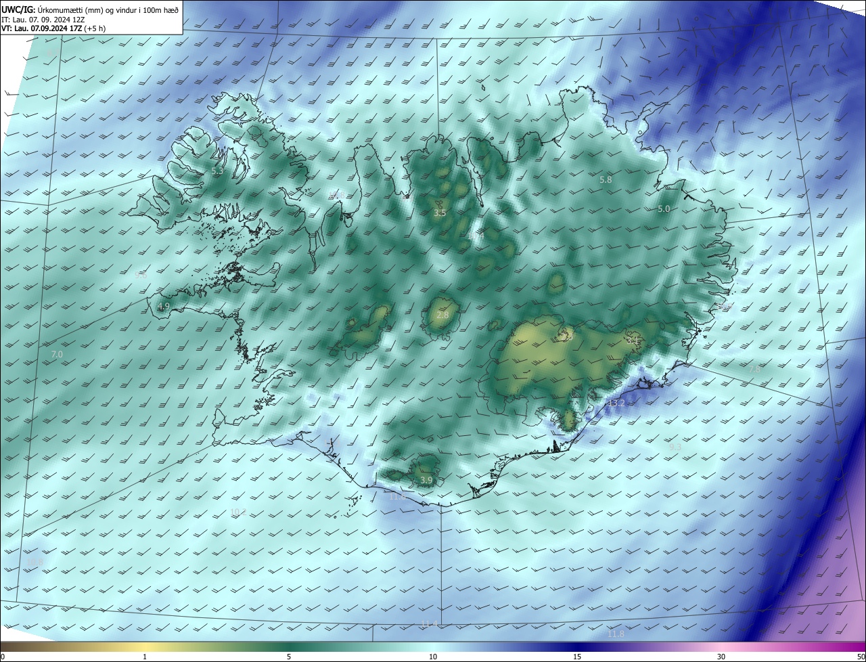Click the '0' label on the color scale
Viewport: 866px width, 662px height.
tap(3, 657)
